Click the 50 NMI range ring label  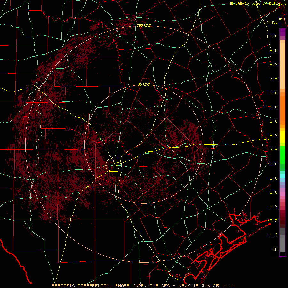tap(144, 85)
